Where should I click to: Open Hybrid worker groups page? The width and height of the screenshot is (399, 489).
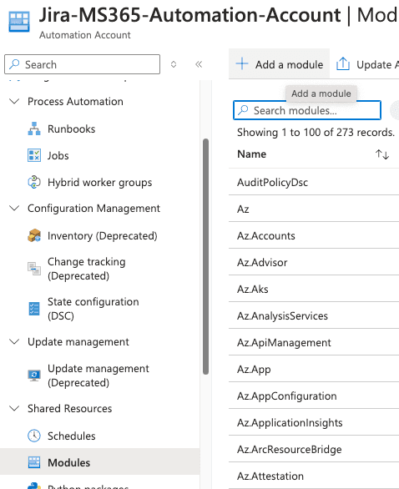click(x=100, y=183)
